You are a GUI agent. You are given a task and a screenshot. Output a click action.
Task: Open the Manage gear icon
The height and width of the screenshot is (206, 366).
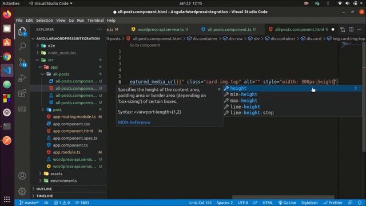click(x=22, y=191)
